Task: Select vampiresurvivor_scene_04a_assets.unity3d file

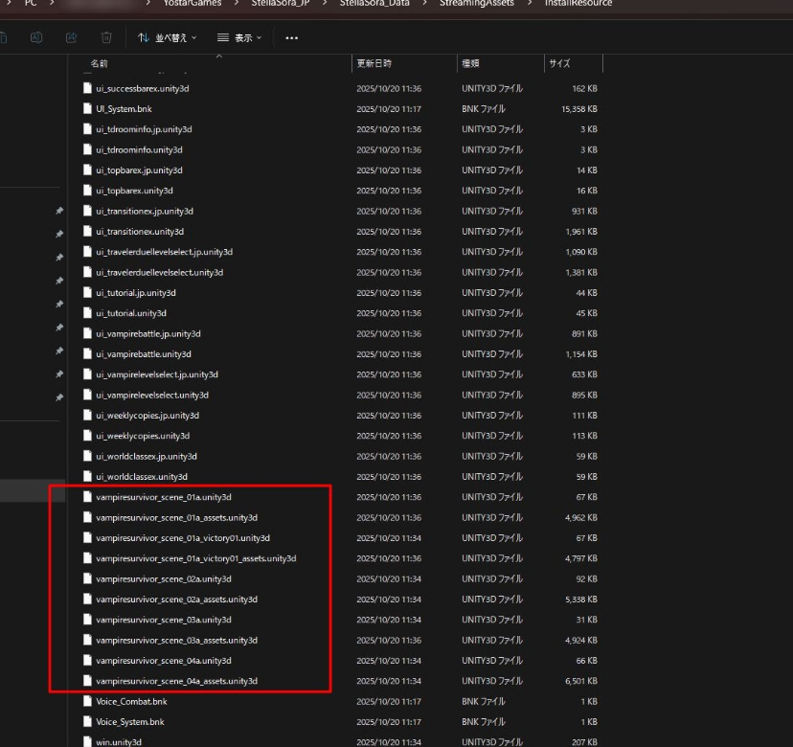Action: point(176,681)
